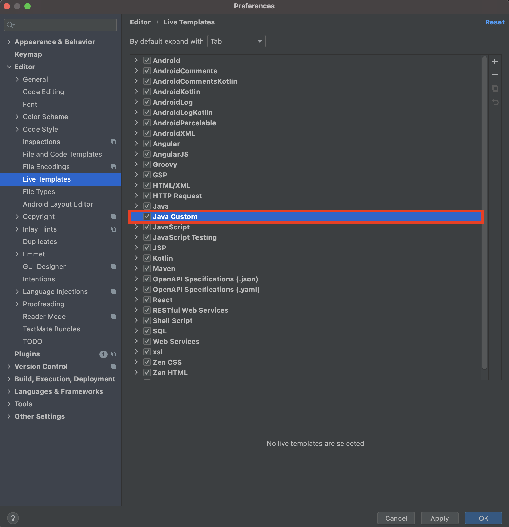Toggle the Web Services group checkbox
The image size is (509, 527).
[147, 341]
